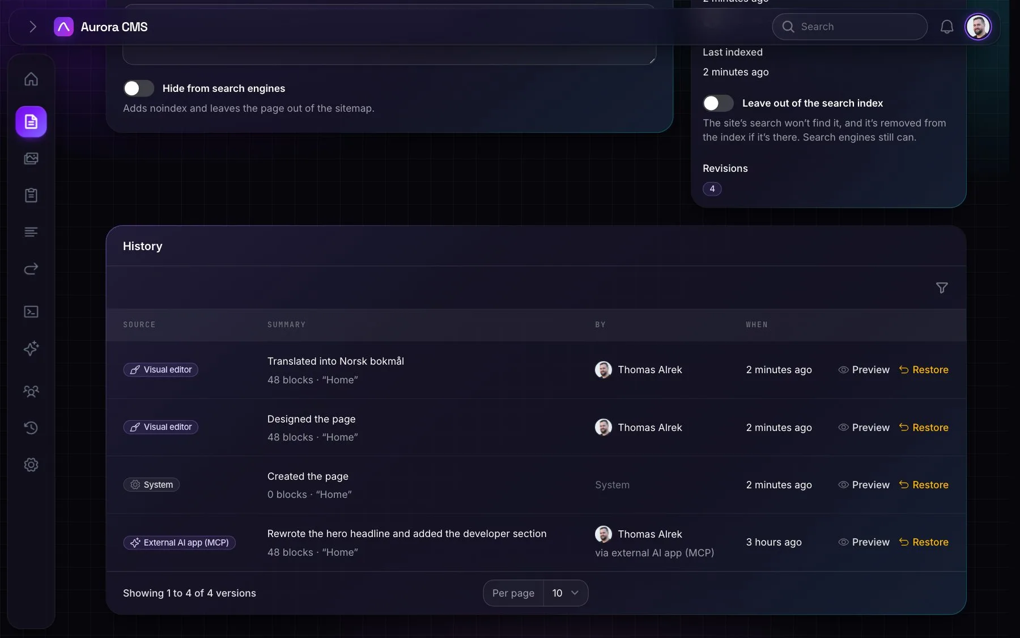Open the clipboard forms icon in sidebar
Screen dimensions: 1020x638
coord(31,195)
